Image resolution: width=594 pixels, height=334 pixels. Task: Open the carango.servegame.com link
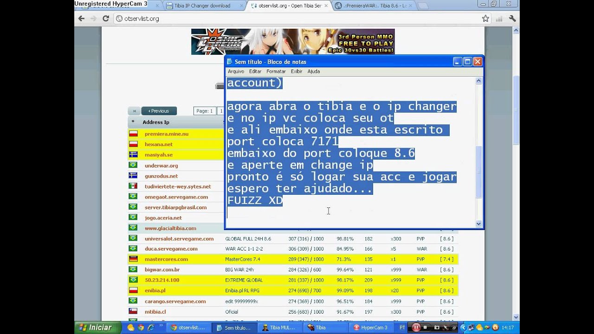(x=175, y=301)
